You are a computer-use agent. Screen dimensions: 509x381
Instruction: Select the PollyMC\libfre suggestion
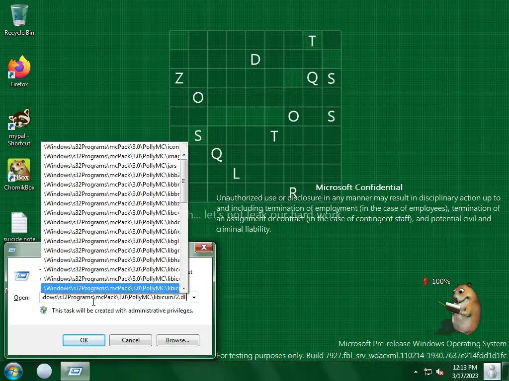tap(111, 231)
